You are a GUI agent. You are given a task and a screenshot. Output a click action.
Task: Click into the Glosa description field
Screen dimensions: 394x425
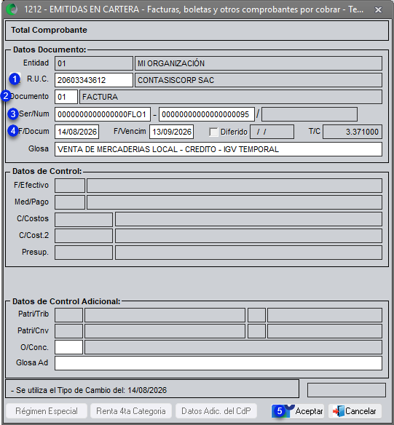tap(218, 149)
